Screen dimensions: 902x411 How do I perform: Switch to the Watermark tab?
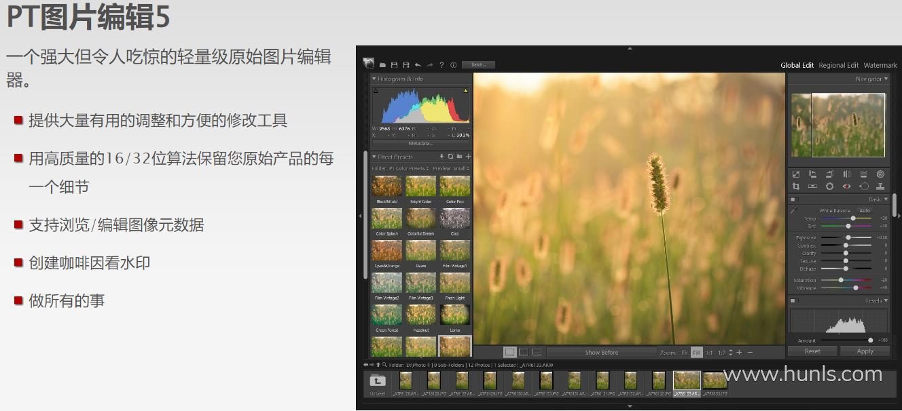[x=880, y=65]
